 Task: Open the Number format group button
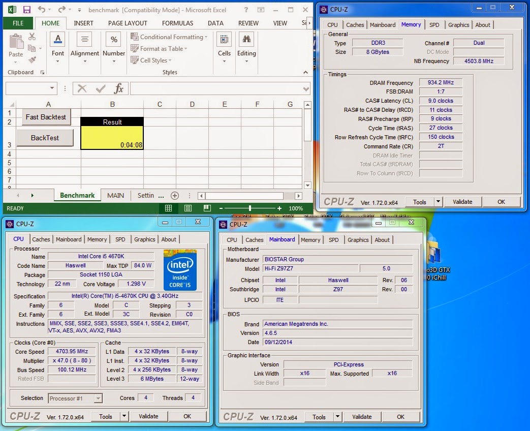pyautogui.click(x=114, y=48)
